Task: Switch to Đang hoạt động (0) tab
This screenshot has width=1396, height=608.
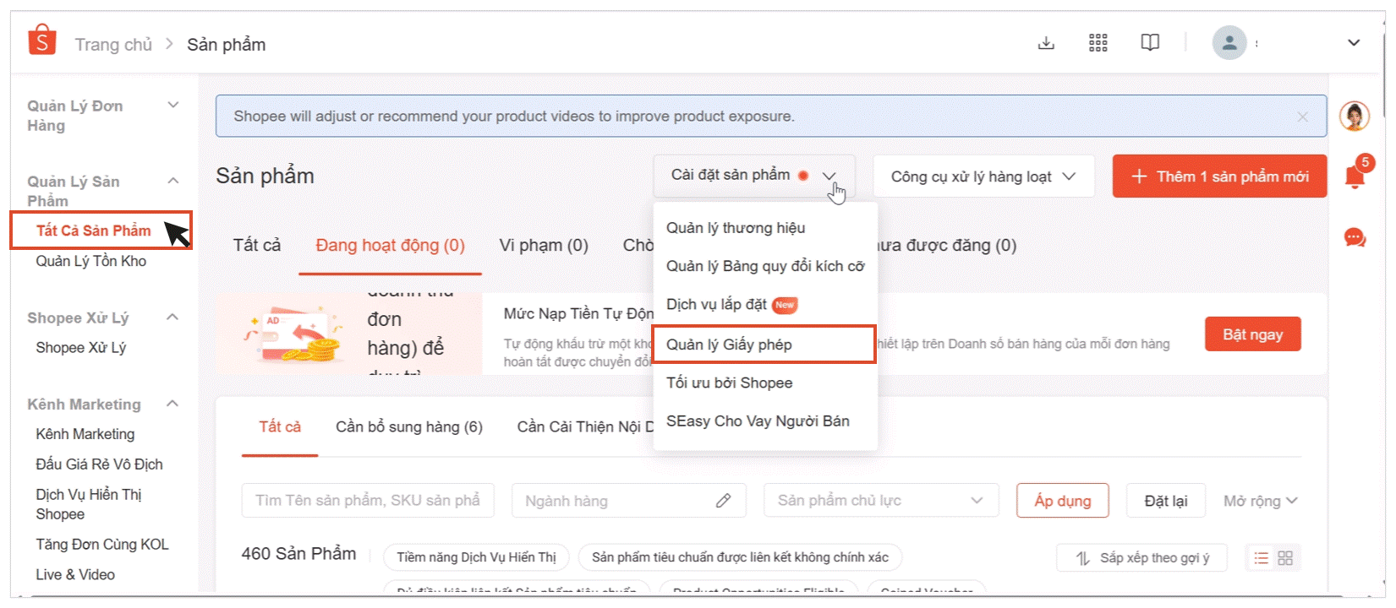Action: click(x=390, y=246)
